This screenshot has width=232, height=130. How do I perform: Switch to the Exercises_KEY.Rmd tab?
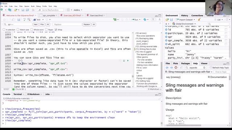[72, 16]
